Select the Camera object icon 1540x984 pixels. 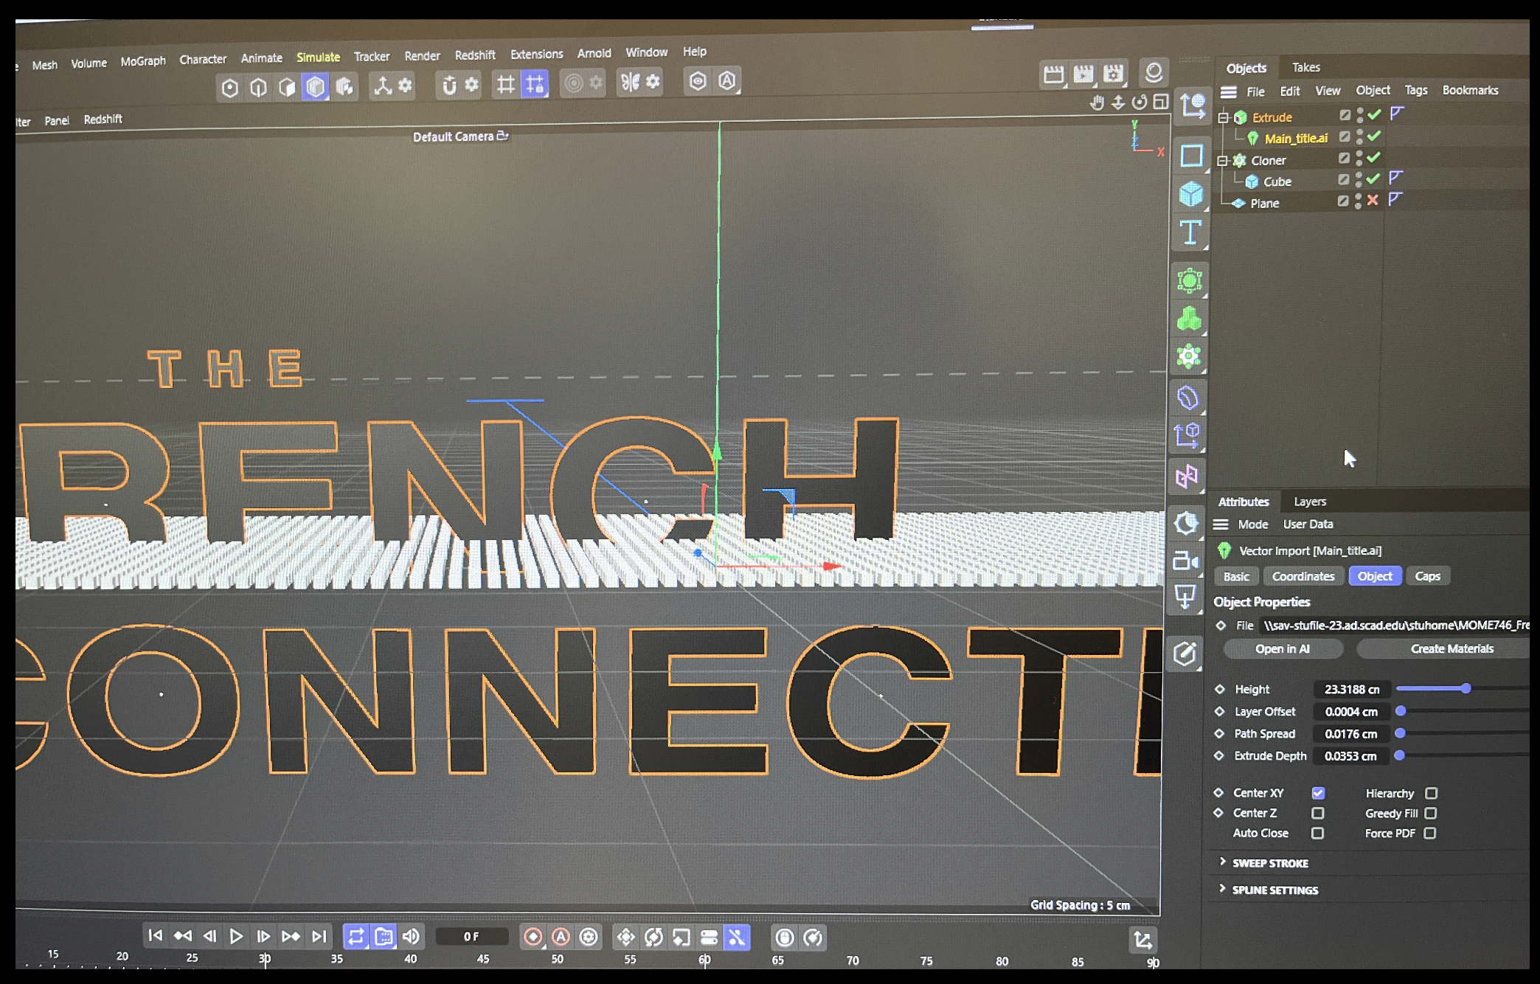coord(1185,561)
